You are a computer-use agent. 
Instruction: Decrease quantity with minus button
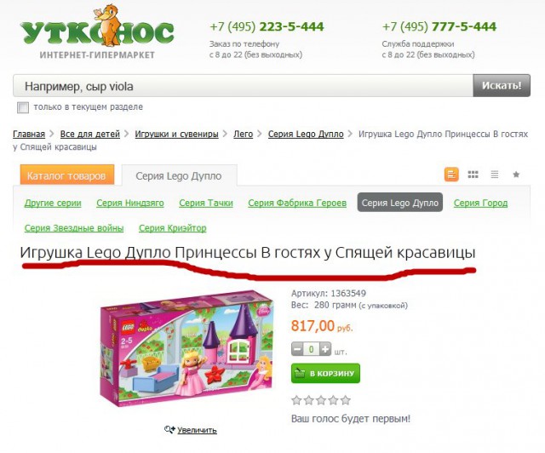[297, 349]
